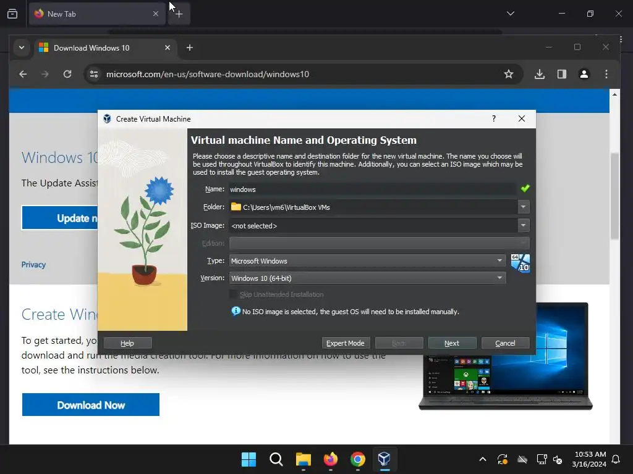The image size is (633, 474).
Task: Click Download Now button on webpage
Action: coord(91,405)
